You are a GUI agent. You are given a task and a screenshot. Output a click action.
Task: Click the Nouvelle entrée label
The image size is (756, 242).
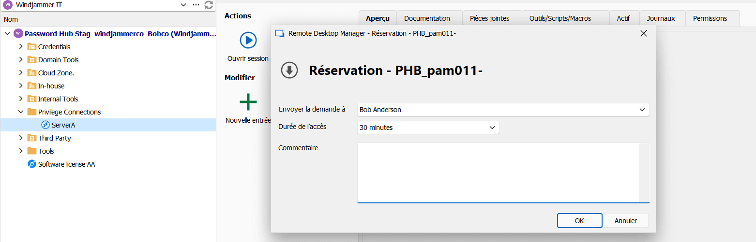(248, 120)
